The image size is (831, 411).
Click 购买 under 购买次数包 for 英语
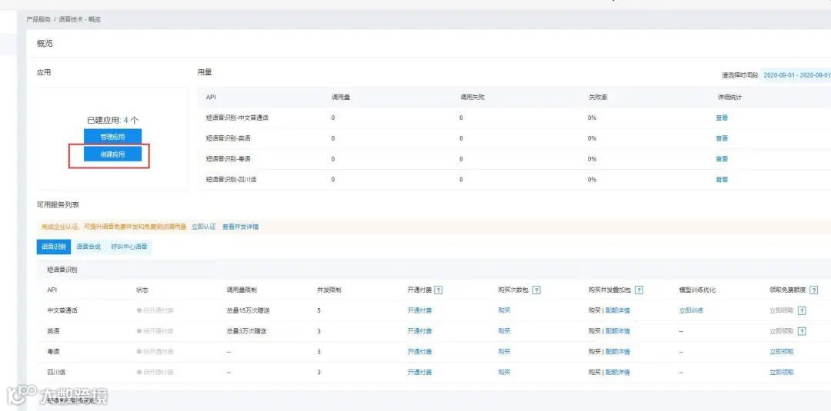(504, 331)
